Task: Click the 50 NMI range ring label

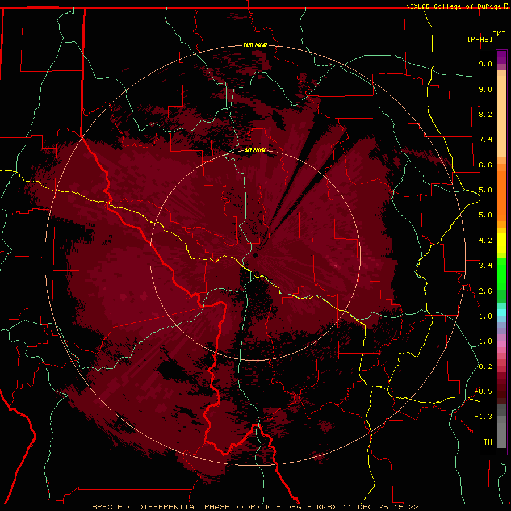Action: coord(255,150)
